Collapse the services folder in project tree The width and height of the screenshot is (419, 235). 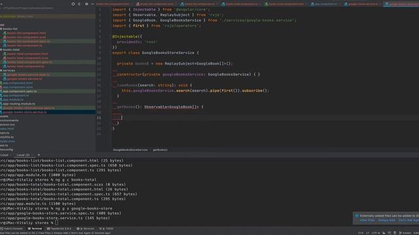pos(8,70)
